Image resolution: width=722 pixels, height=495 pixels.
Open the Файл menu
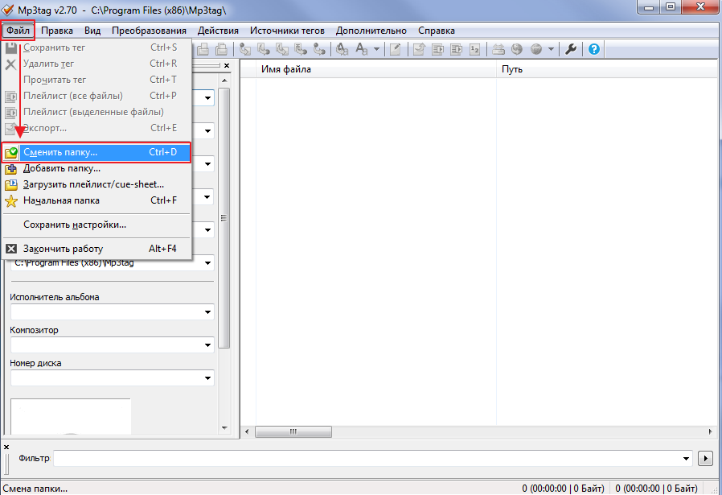[18, 31]
